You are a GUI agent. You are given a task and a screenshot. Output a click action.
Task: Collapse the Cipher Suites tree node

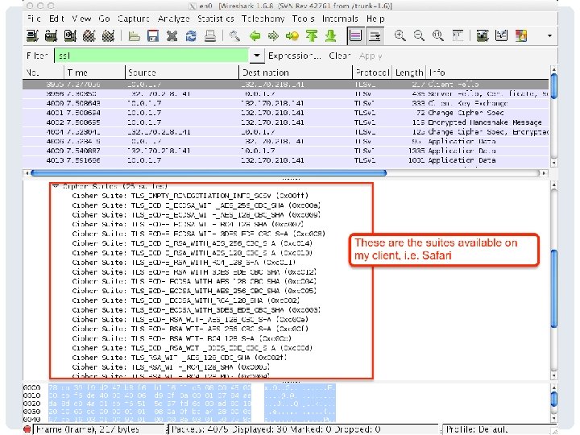(56, 186)
